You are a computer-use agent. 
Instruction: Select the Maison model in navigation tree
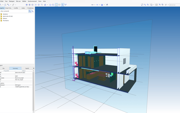(x=5, y=18)
